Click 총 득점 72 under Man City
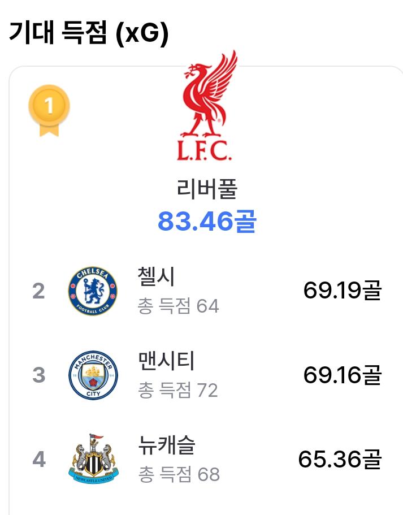Screen dimensions: 403x515 click(177, 390)
